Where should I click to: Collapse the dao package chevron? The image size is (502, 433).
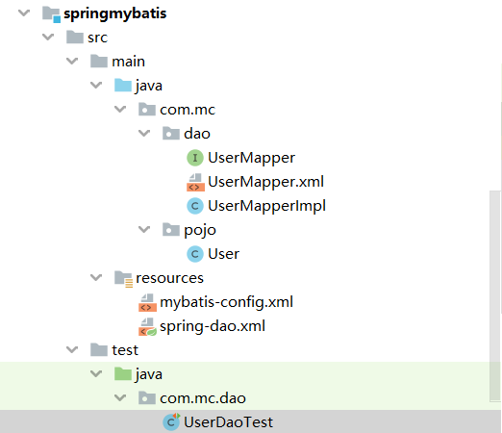point(144,133)
